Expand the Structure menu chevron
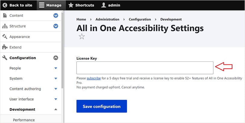 tap(55, 26)
